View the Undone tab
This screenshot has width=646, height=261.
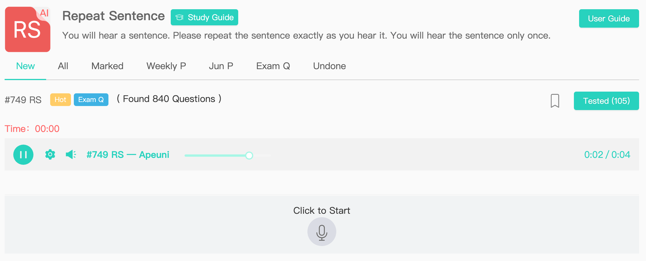pos(330,66)
